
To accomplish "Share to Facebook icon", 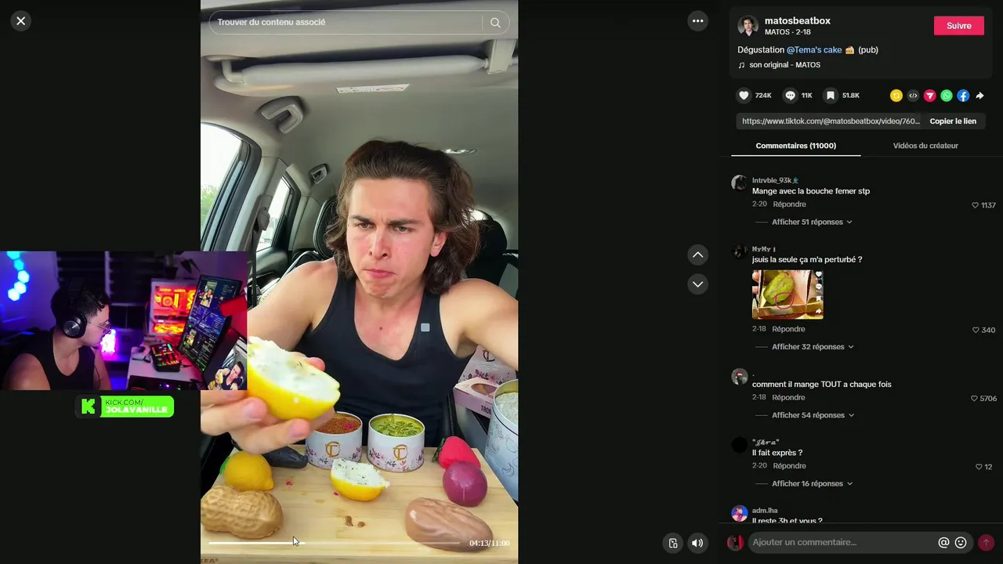I will [x=963, y=96].
